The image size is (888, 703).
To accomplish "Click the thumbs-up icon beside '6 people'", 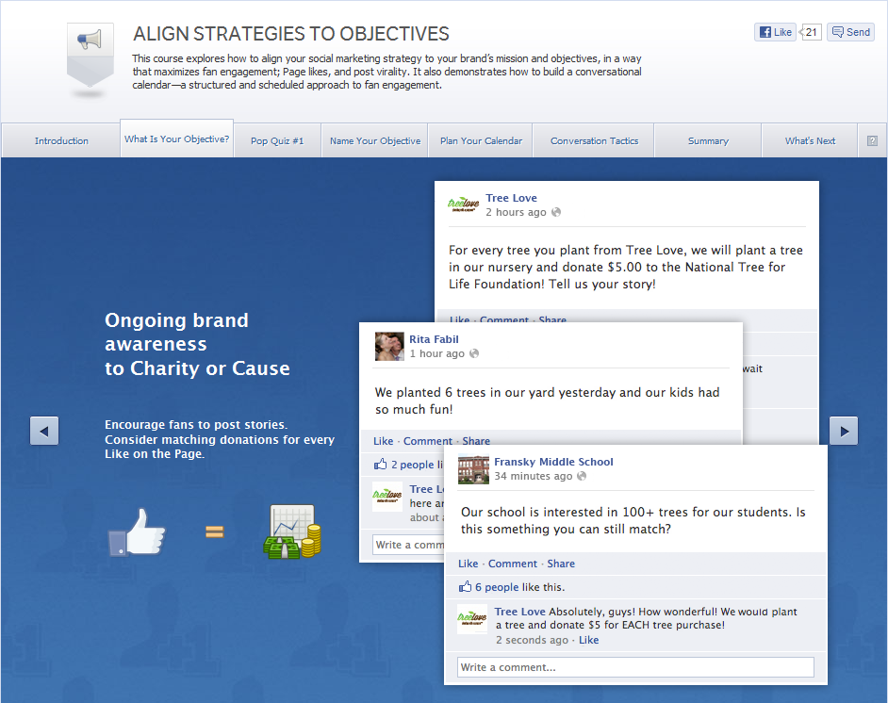I will (x=465, y=587).
